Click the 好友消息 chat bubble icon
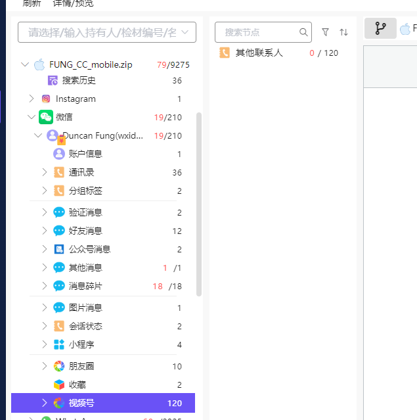Screen dimensions: 417x420 tap(59, 231)
